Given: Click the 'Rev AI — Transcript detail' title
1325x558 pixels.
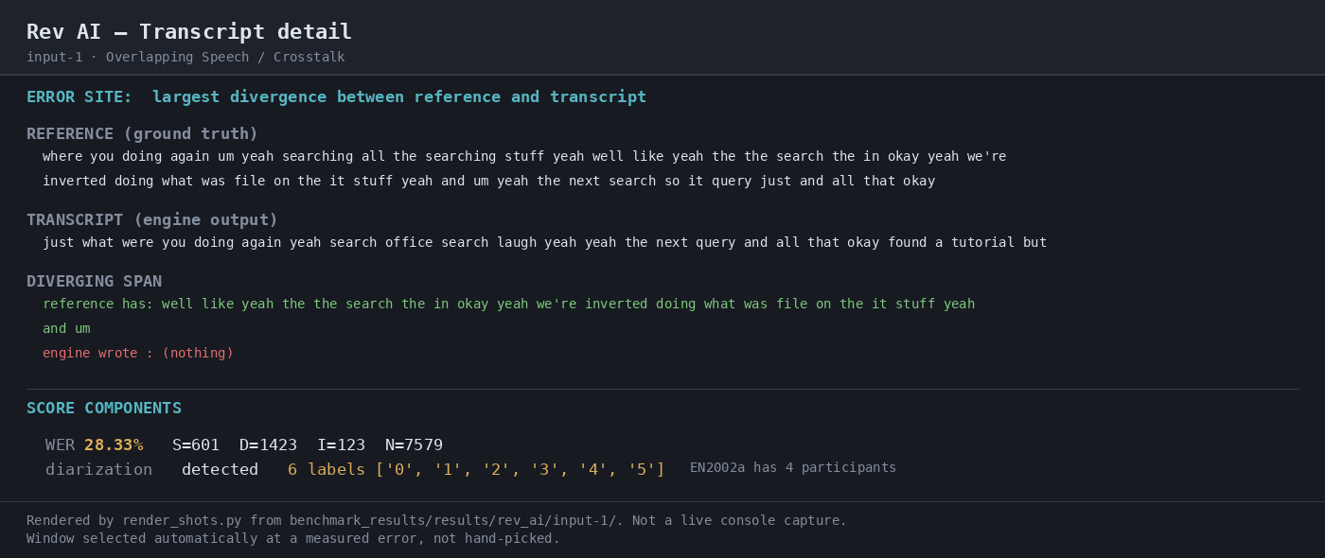Looking at the screenshot, I should 189,32.
